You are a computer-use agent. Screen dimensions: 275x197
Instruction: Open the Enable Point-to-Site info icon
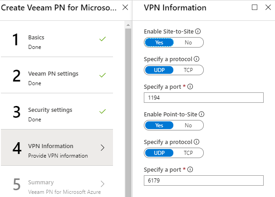click(201, 114)
